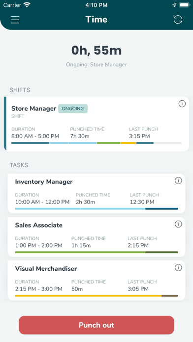Tap the TASKS section heading

[x=19, y=165]
